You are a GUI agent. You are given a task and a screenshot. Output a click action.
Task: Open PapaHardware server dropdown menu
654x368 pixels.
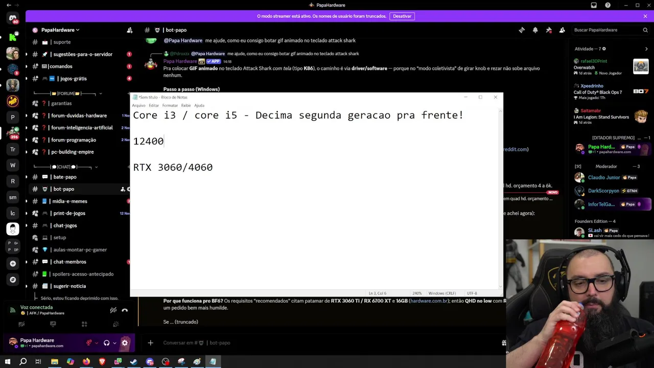pyautogui.click(x=60, y=30)
